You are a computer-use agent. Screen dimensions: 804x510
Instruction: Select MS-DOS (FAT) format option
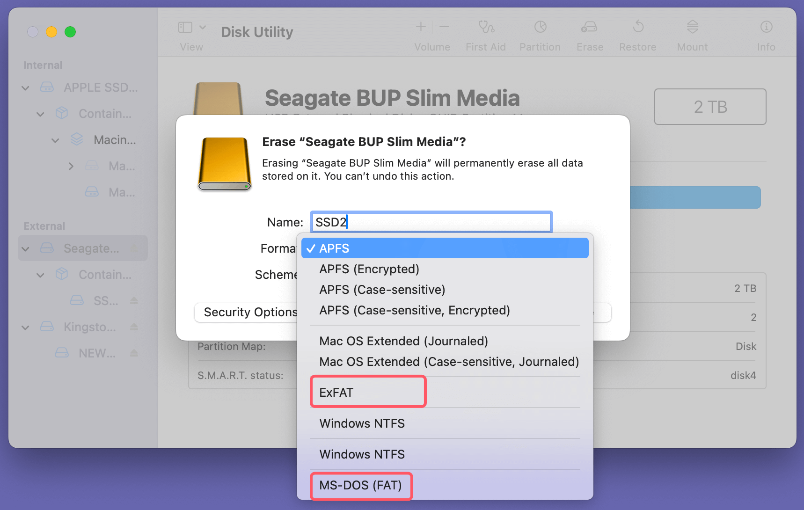tap(361, 486)
